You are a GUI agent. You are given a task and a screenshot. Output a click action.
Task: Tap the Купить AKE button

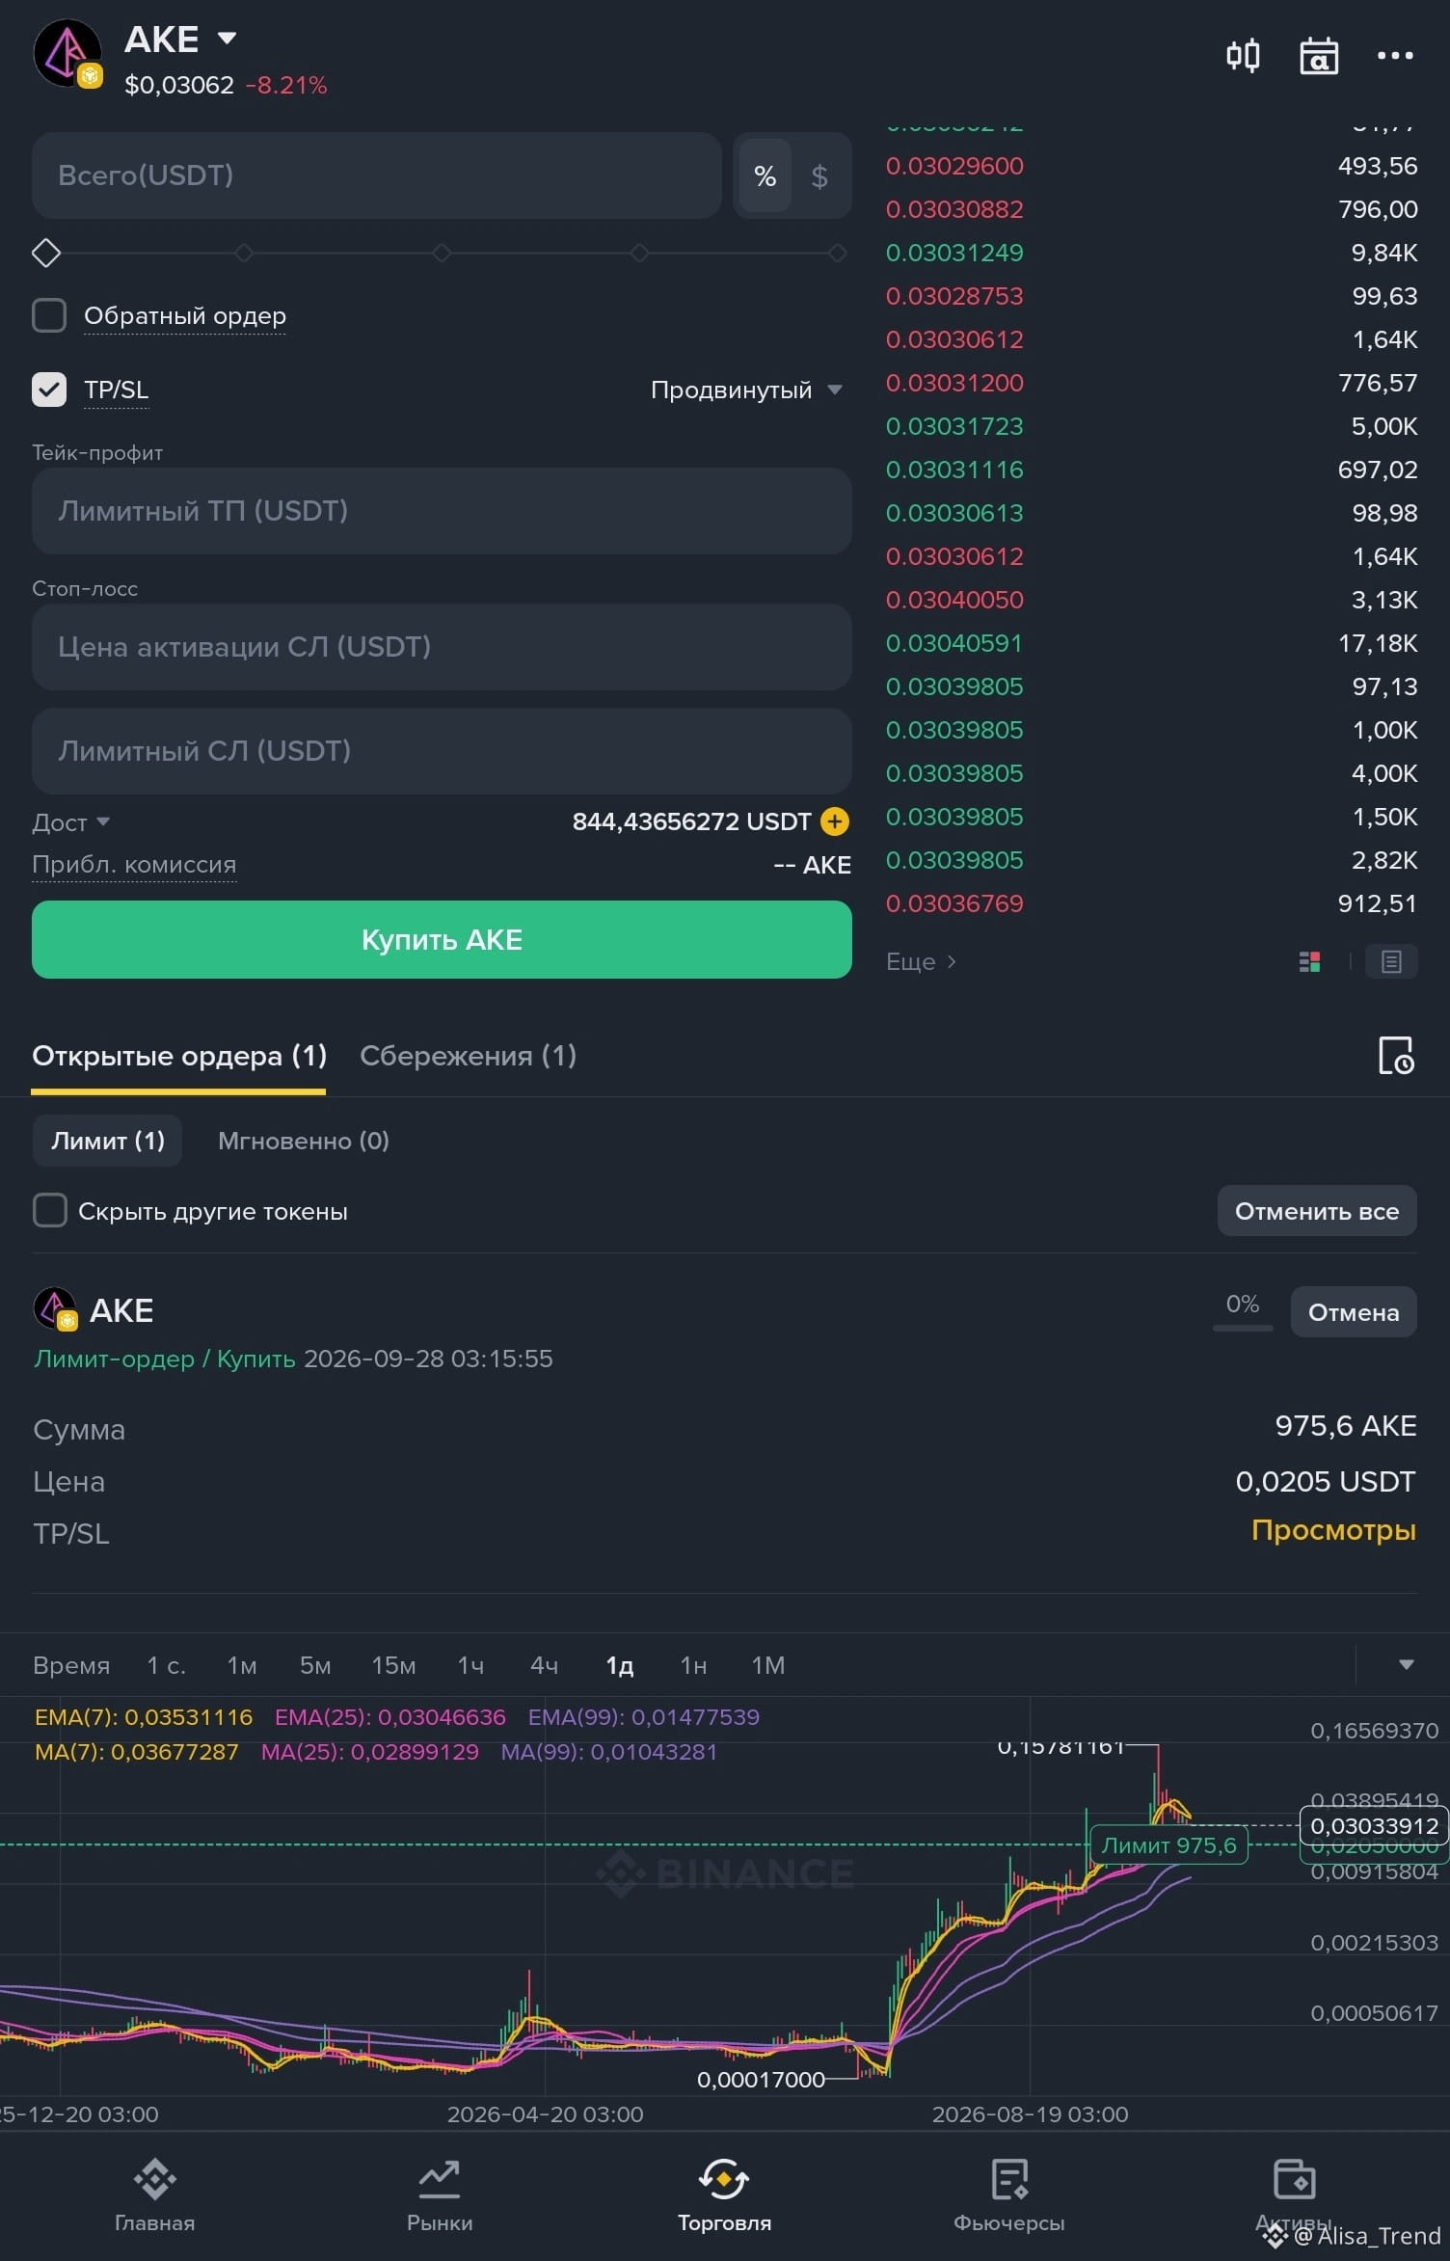[x=442, y=939]
